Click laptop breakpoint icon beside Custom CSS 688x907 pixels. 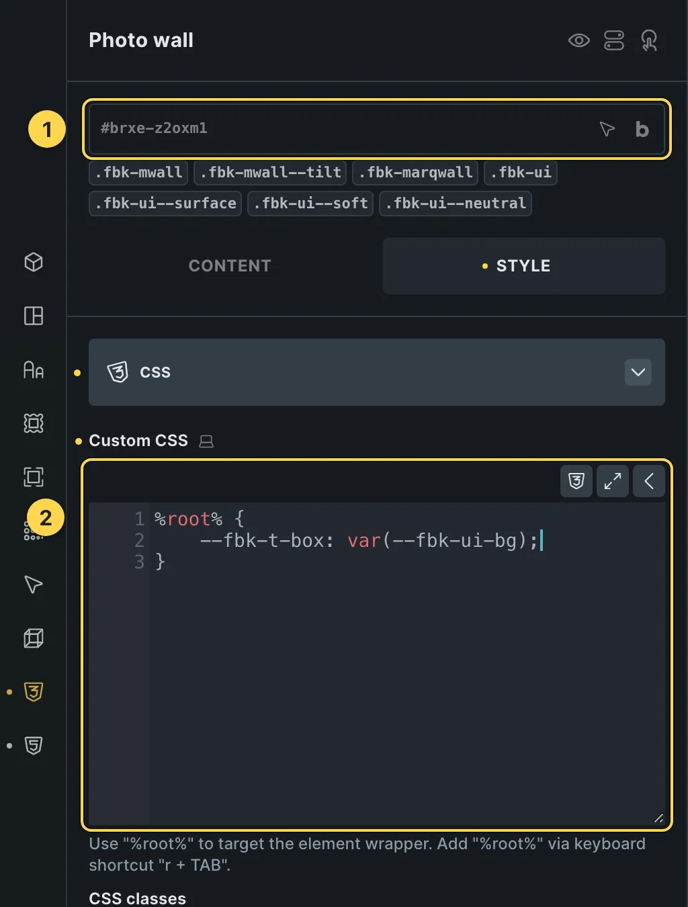[x=206, y=441]
